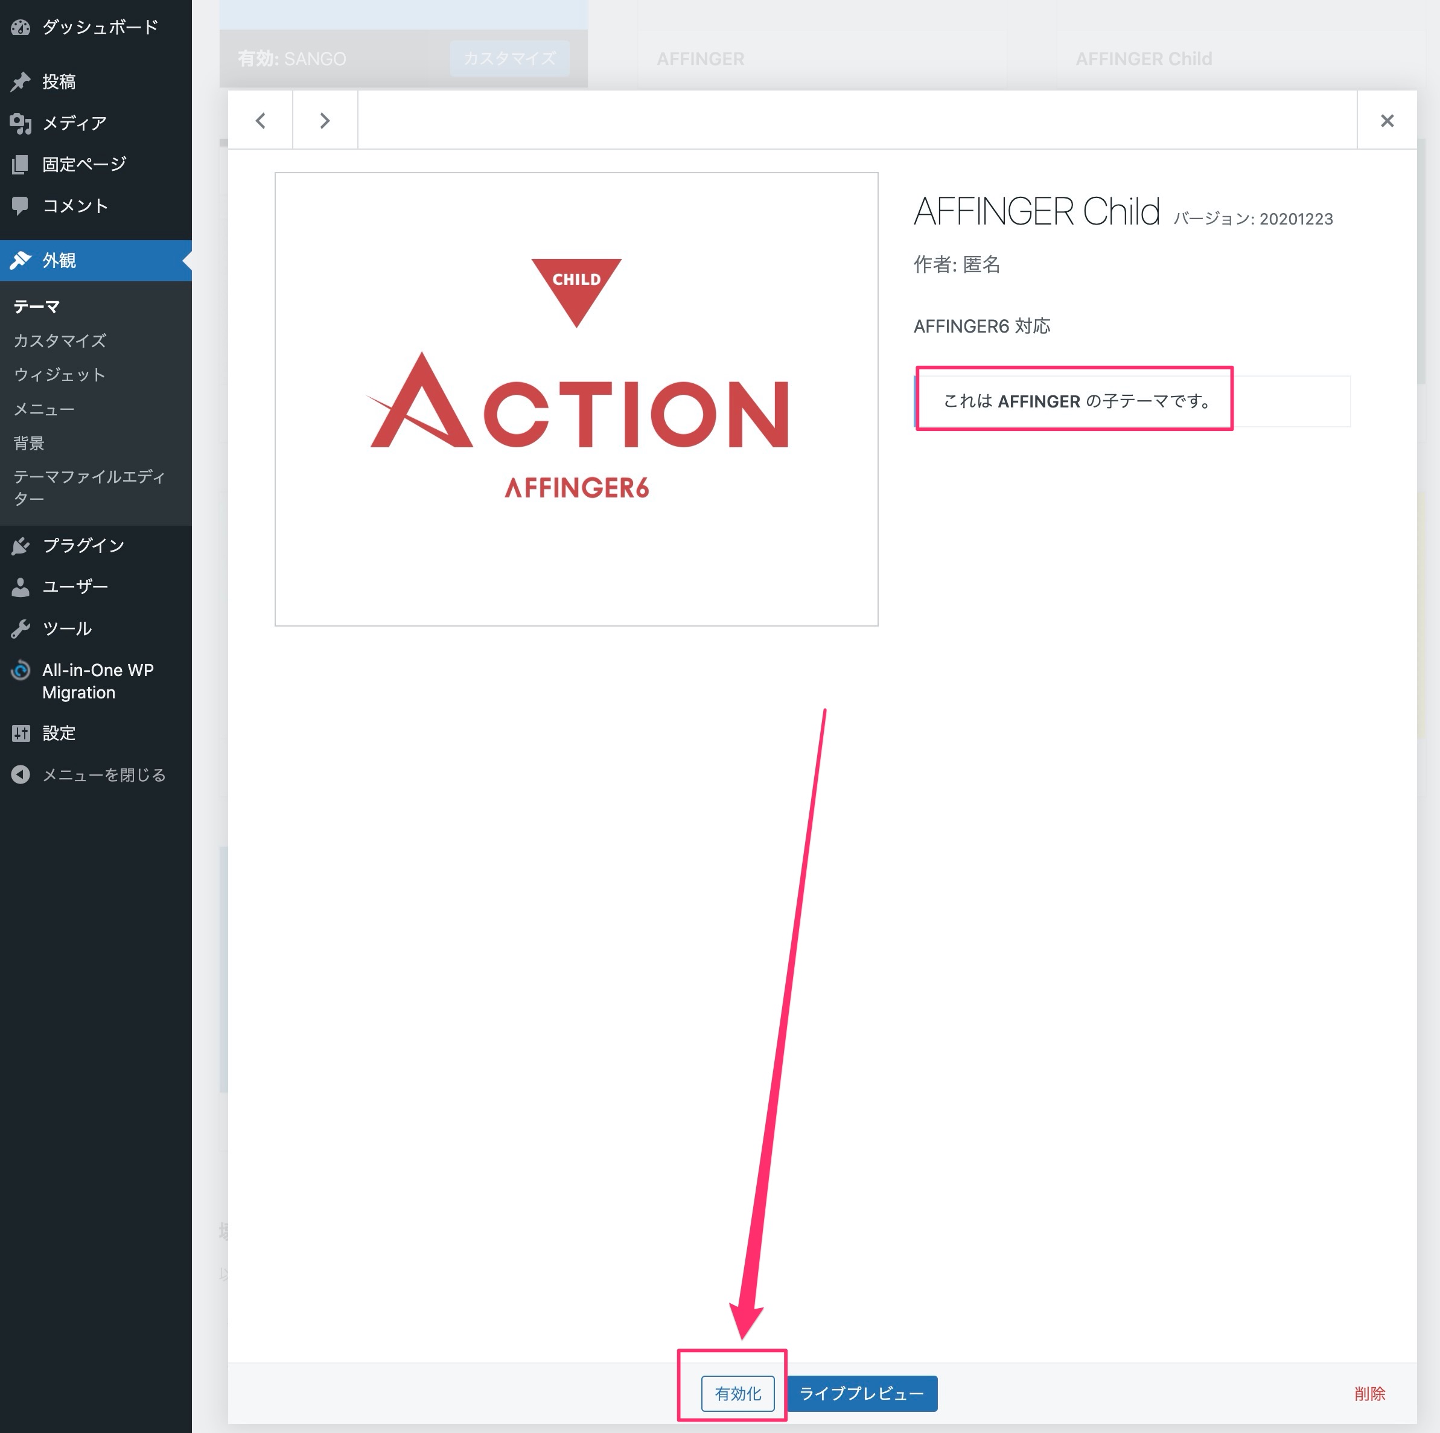1440x1433 pixels.
Task: Click the wrench icon beside ツール
Action: coord(21,628)
